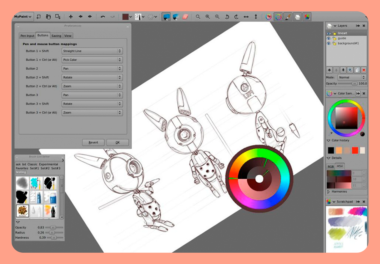Toggle the lock icon on guide layer
The width and height of the screenshot is (380, 264).
pyautogui.click(x=334, y=38)
